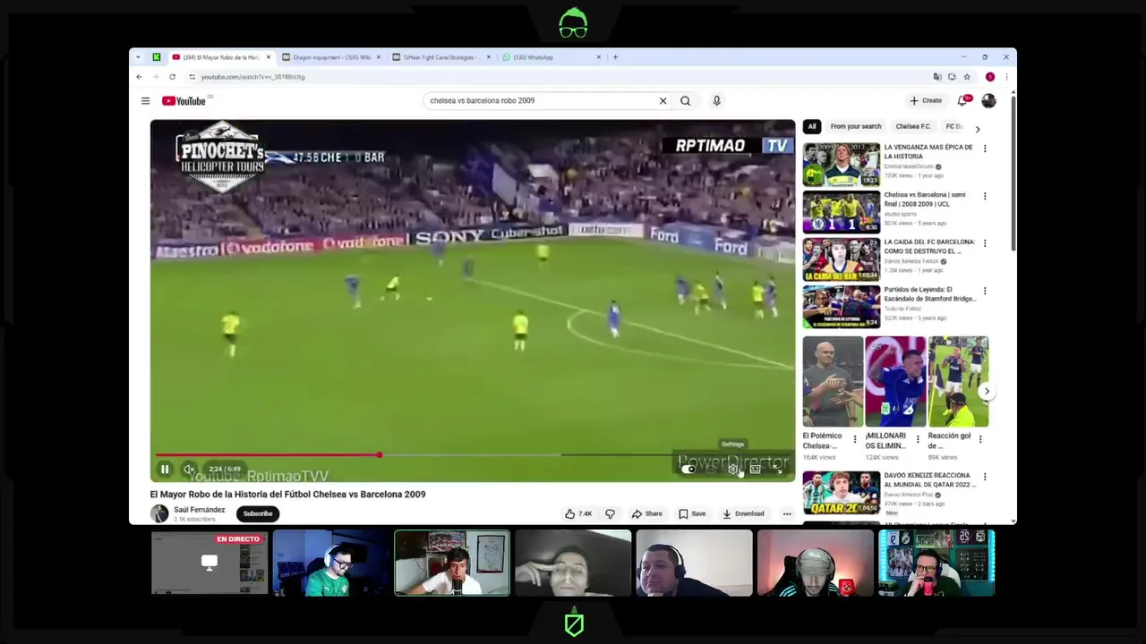Select the From your search chip

tap(855, 126)
